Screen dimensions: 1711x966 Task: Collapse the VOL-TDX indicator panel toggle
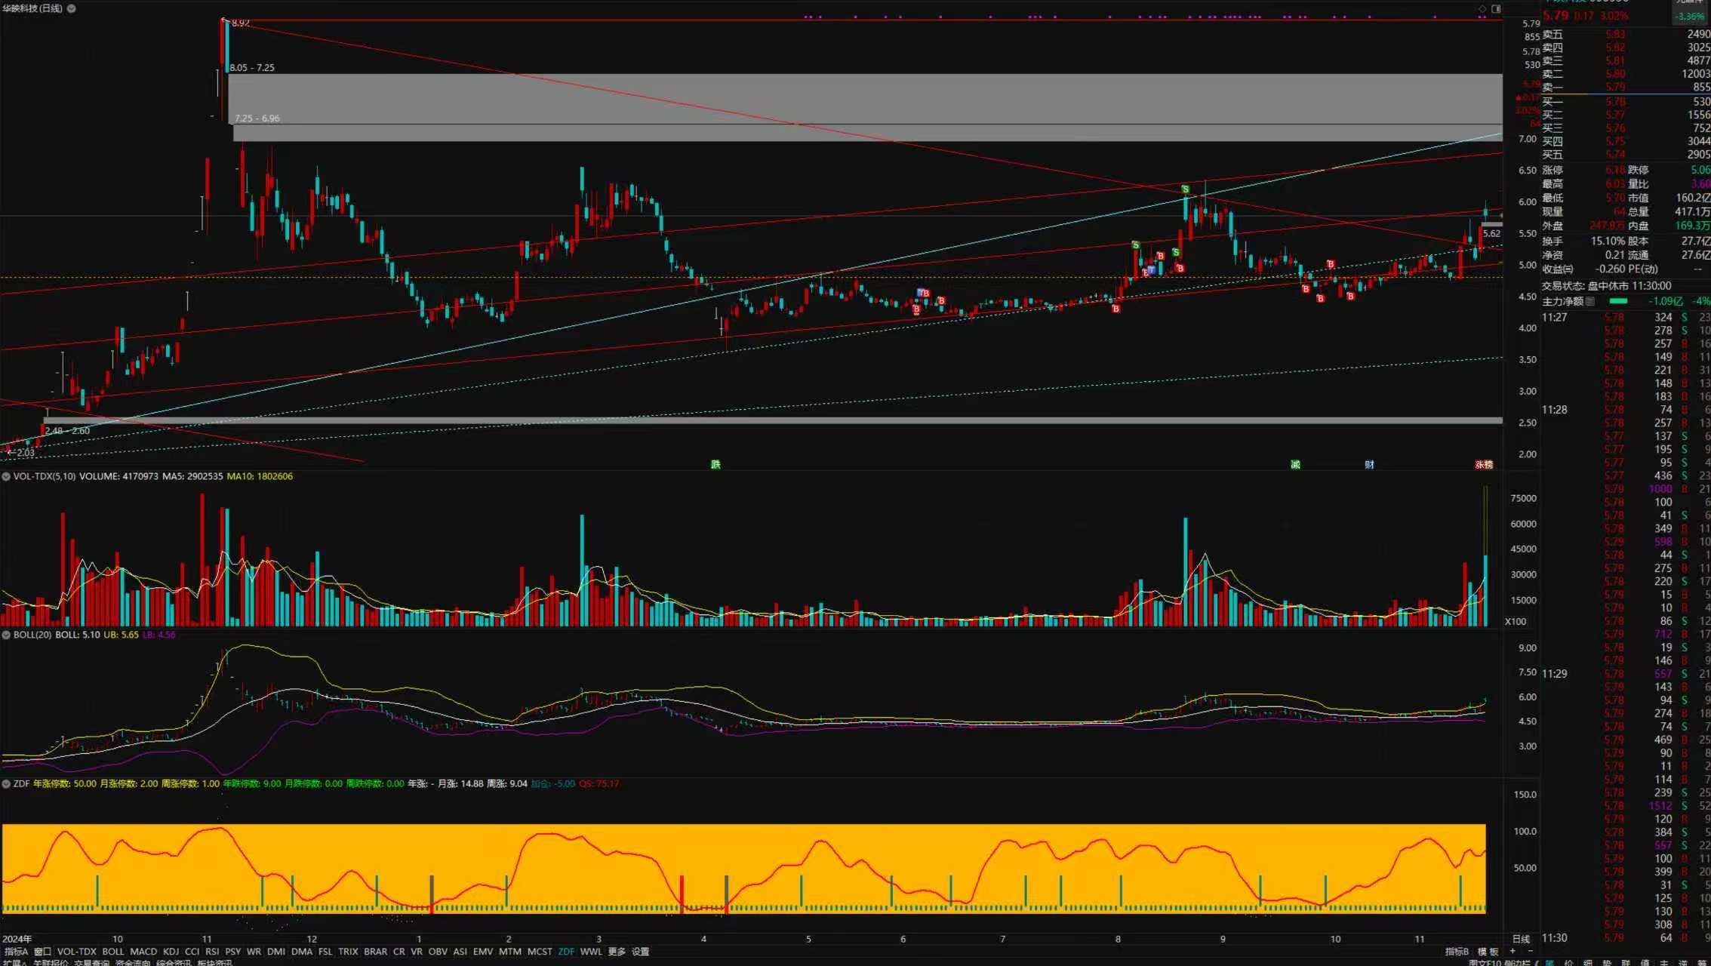click(x=6, y=476)
